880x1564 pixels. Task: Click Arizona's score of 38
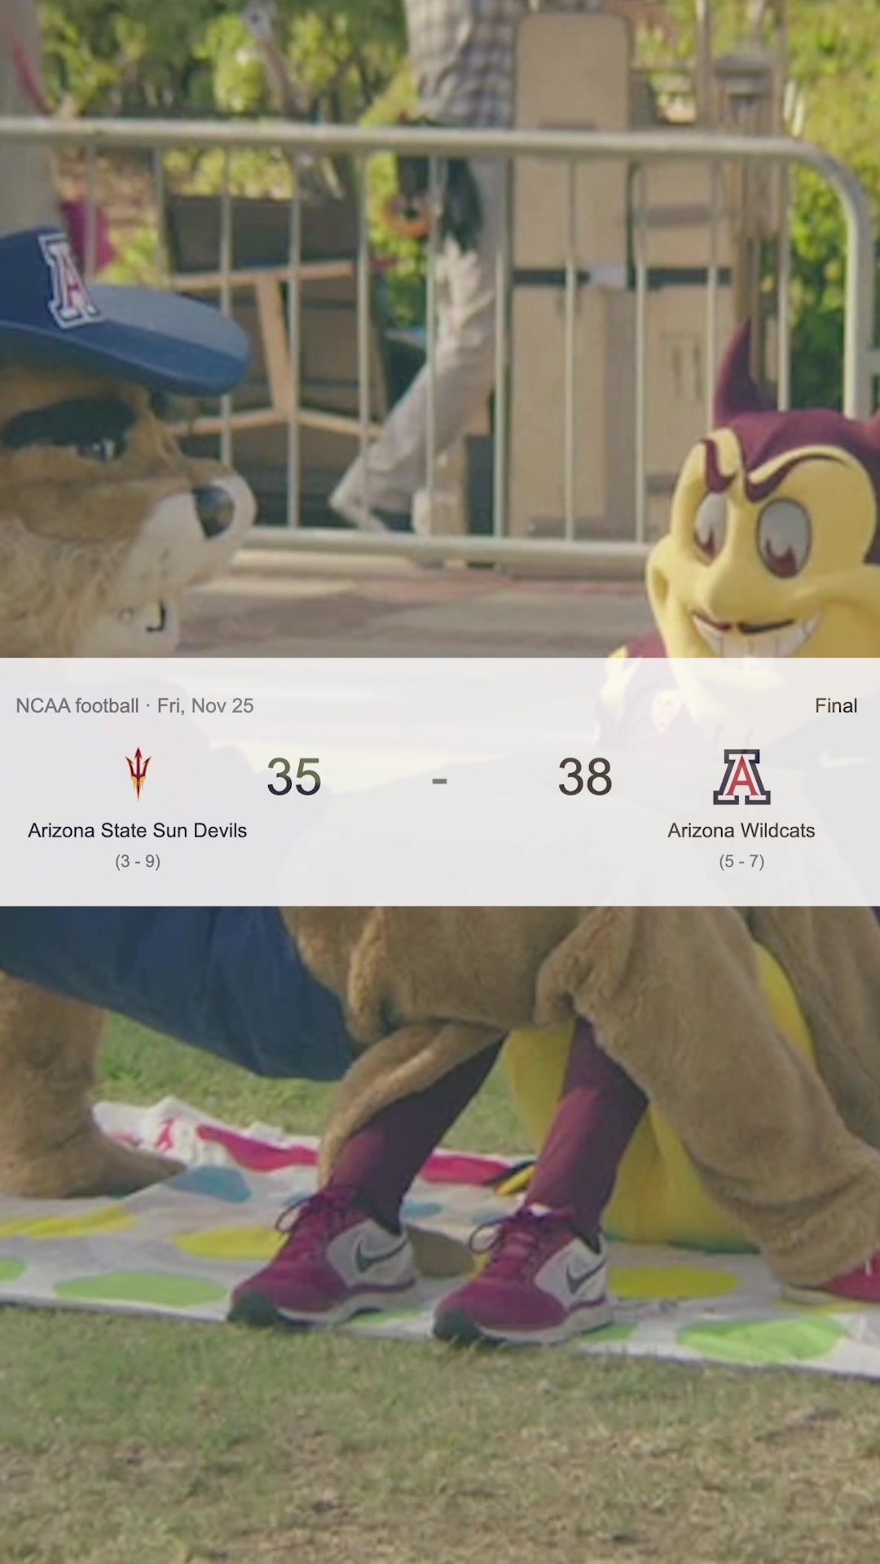(585, 776)
